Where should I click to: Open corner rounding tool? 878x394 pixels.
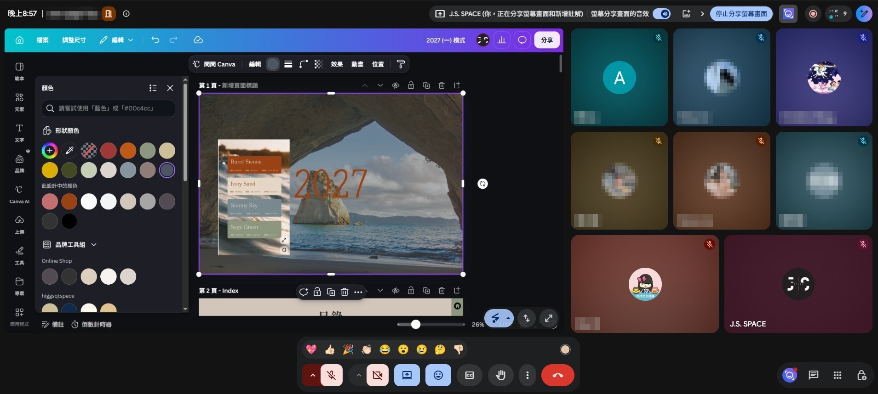coord(303,64)
